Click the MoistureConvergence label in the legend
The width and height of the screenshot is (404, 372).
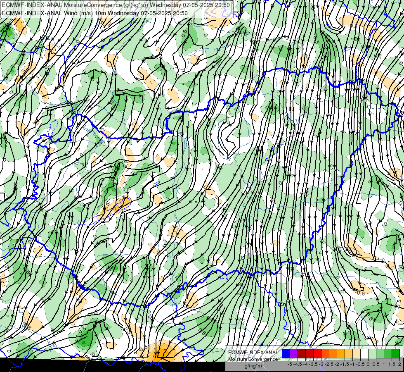pyautogui.click(x=253, y=359)
